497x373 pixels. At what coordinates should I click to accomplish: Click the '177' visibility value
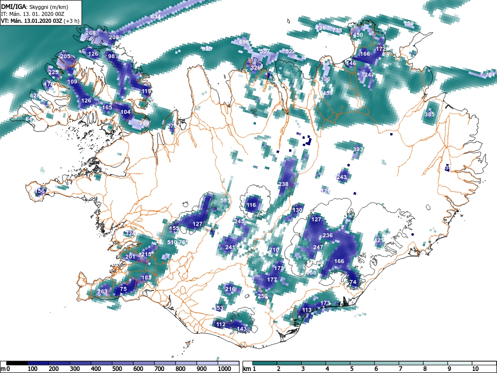tap(272, 280)
